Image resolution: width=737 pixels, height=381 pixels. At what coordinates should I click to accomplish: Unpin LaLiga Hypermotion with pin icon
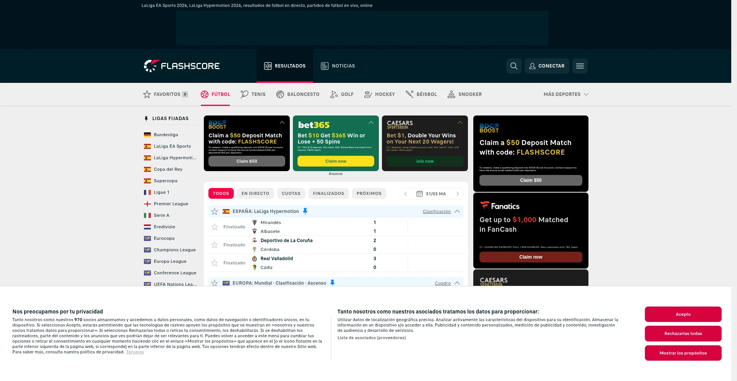[305, 211]
